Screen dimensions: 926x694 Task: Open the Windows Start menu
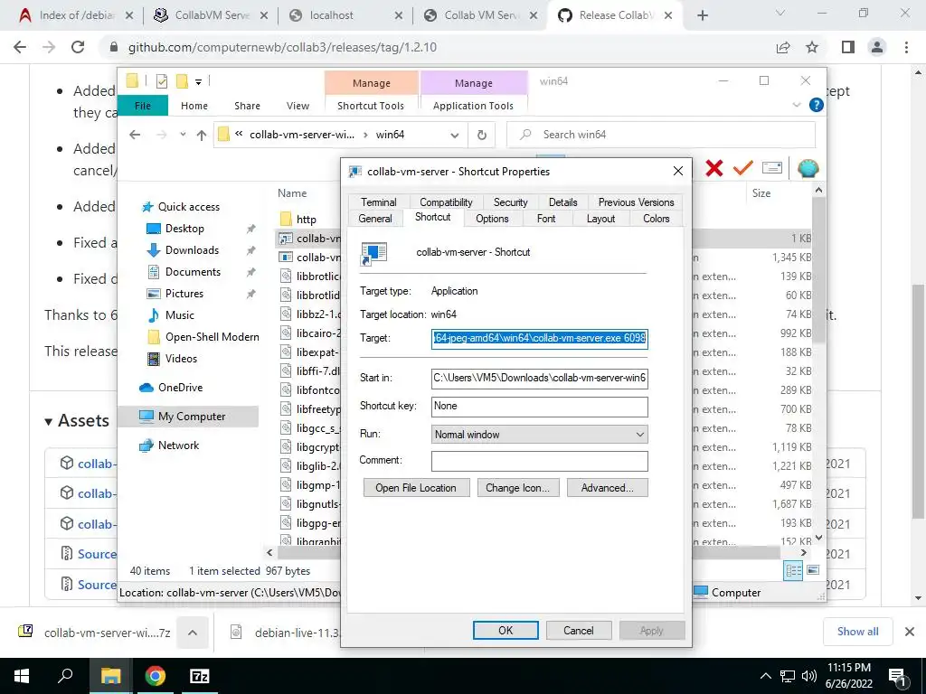point(22,676)
